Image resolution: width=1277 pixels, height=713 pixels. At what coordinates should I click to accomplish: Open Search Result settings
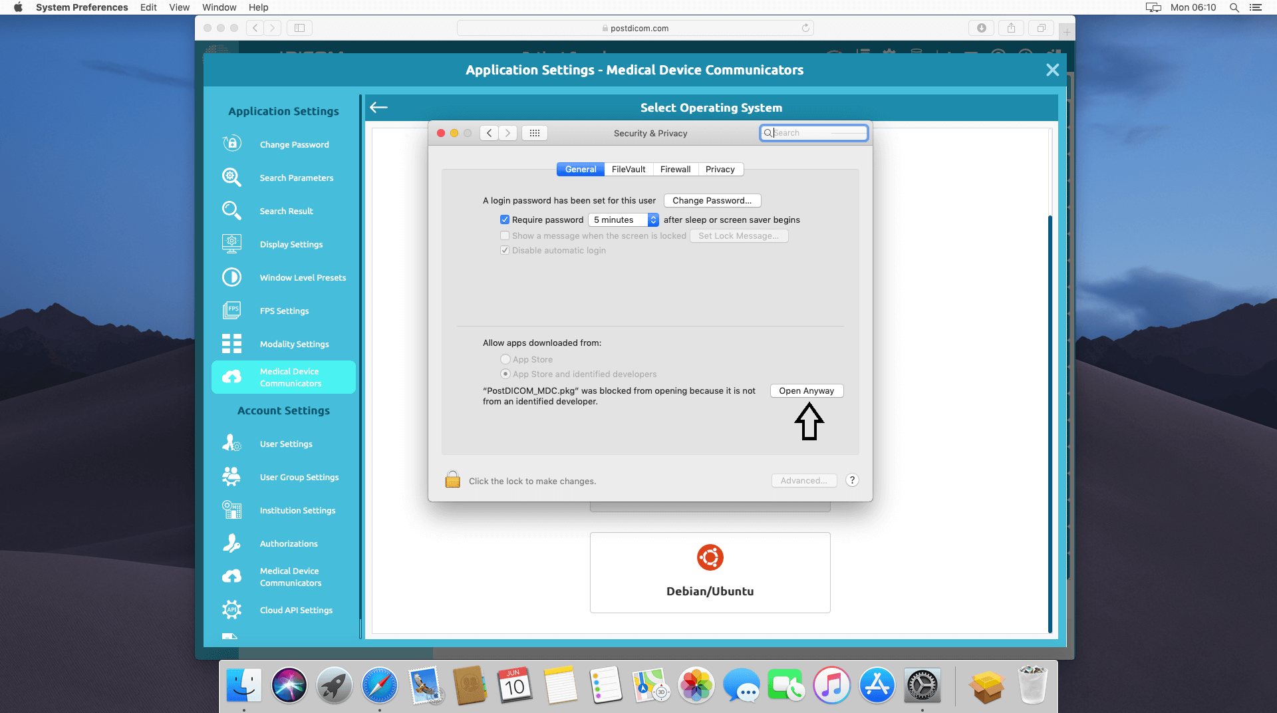coord(283,211)
